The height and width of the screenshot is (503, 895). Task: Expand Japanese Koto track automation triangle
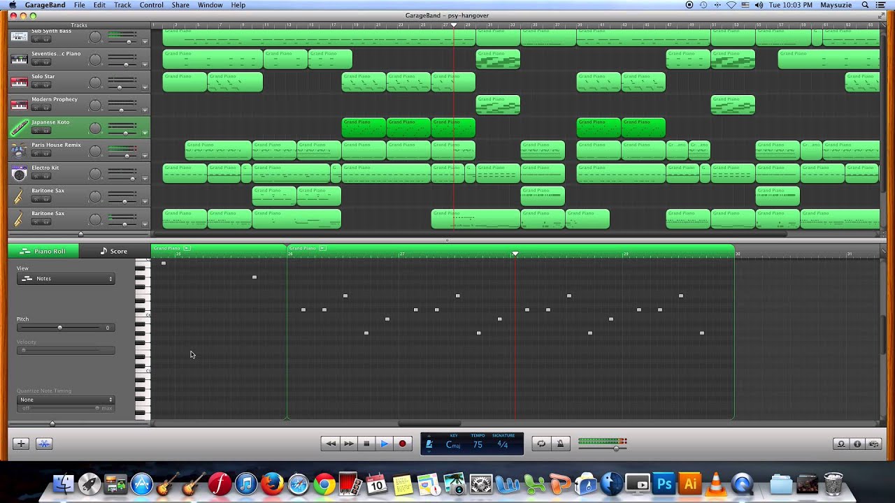tap(145, 133)
